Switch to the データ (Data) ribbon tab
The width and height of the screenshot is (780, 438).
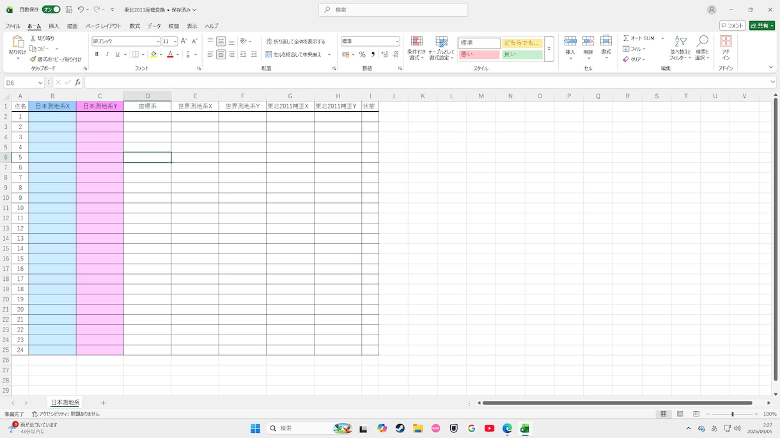[x=154, y=26]
